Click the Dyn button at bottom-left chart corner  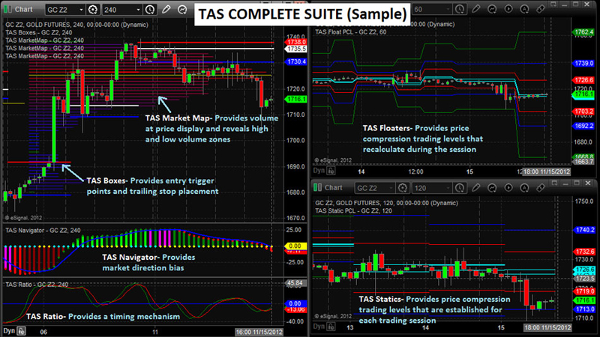[x=10, y=330]
